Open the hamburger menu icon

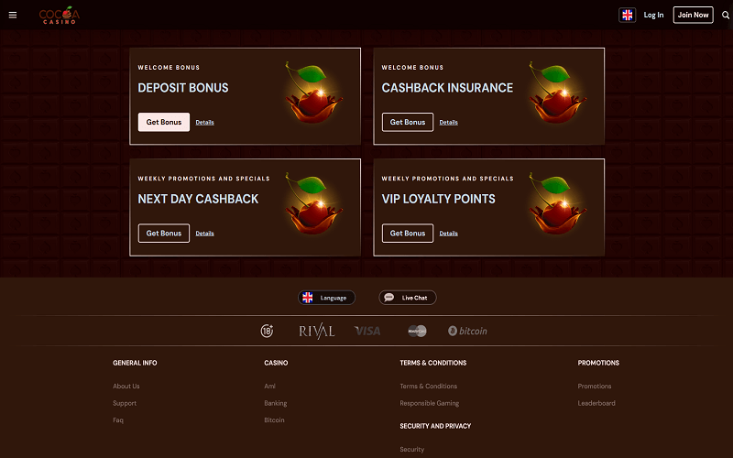coord(13,15)
